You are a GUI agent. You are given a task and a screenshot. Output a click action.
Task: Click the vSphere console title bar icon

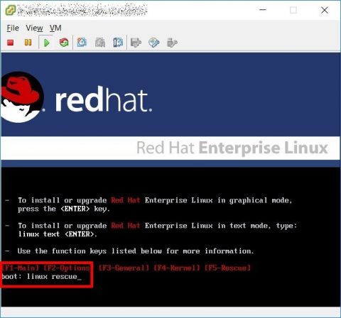point(11,10)
